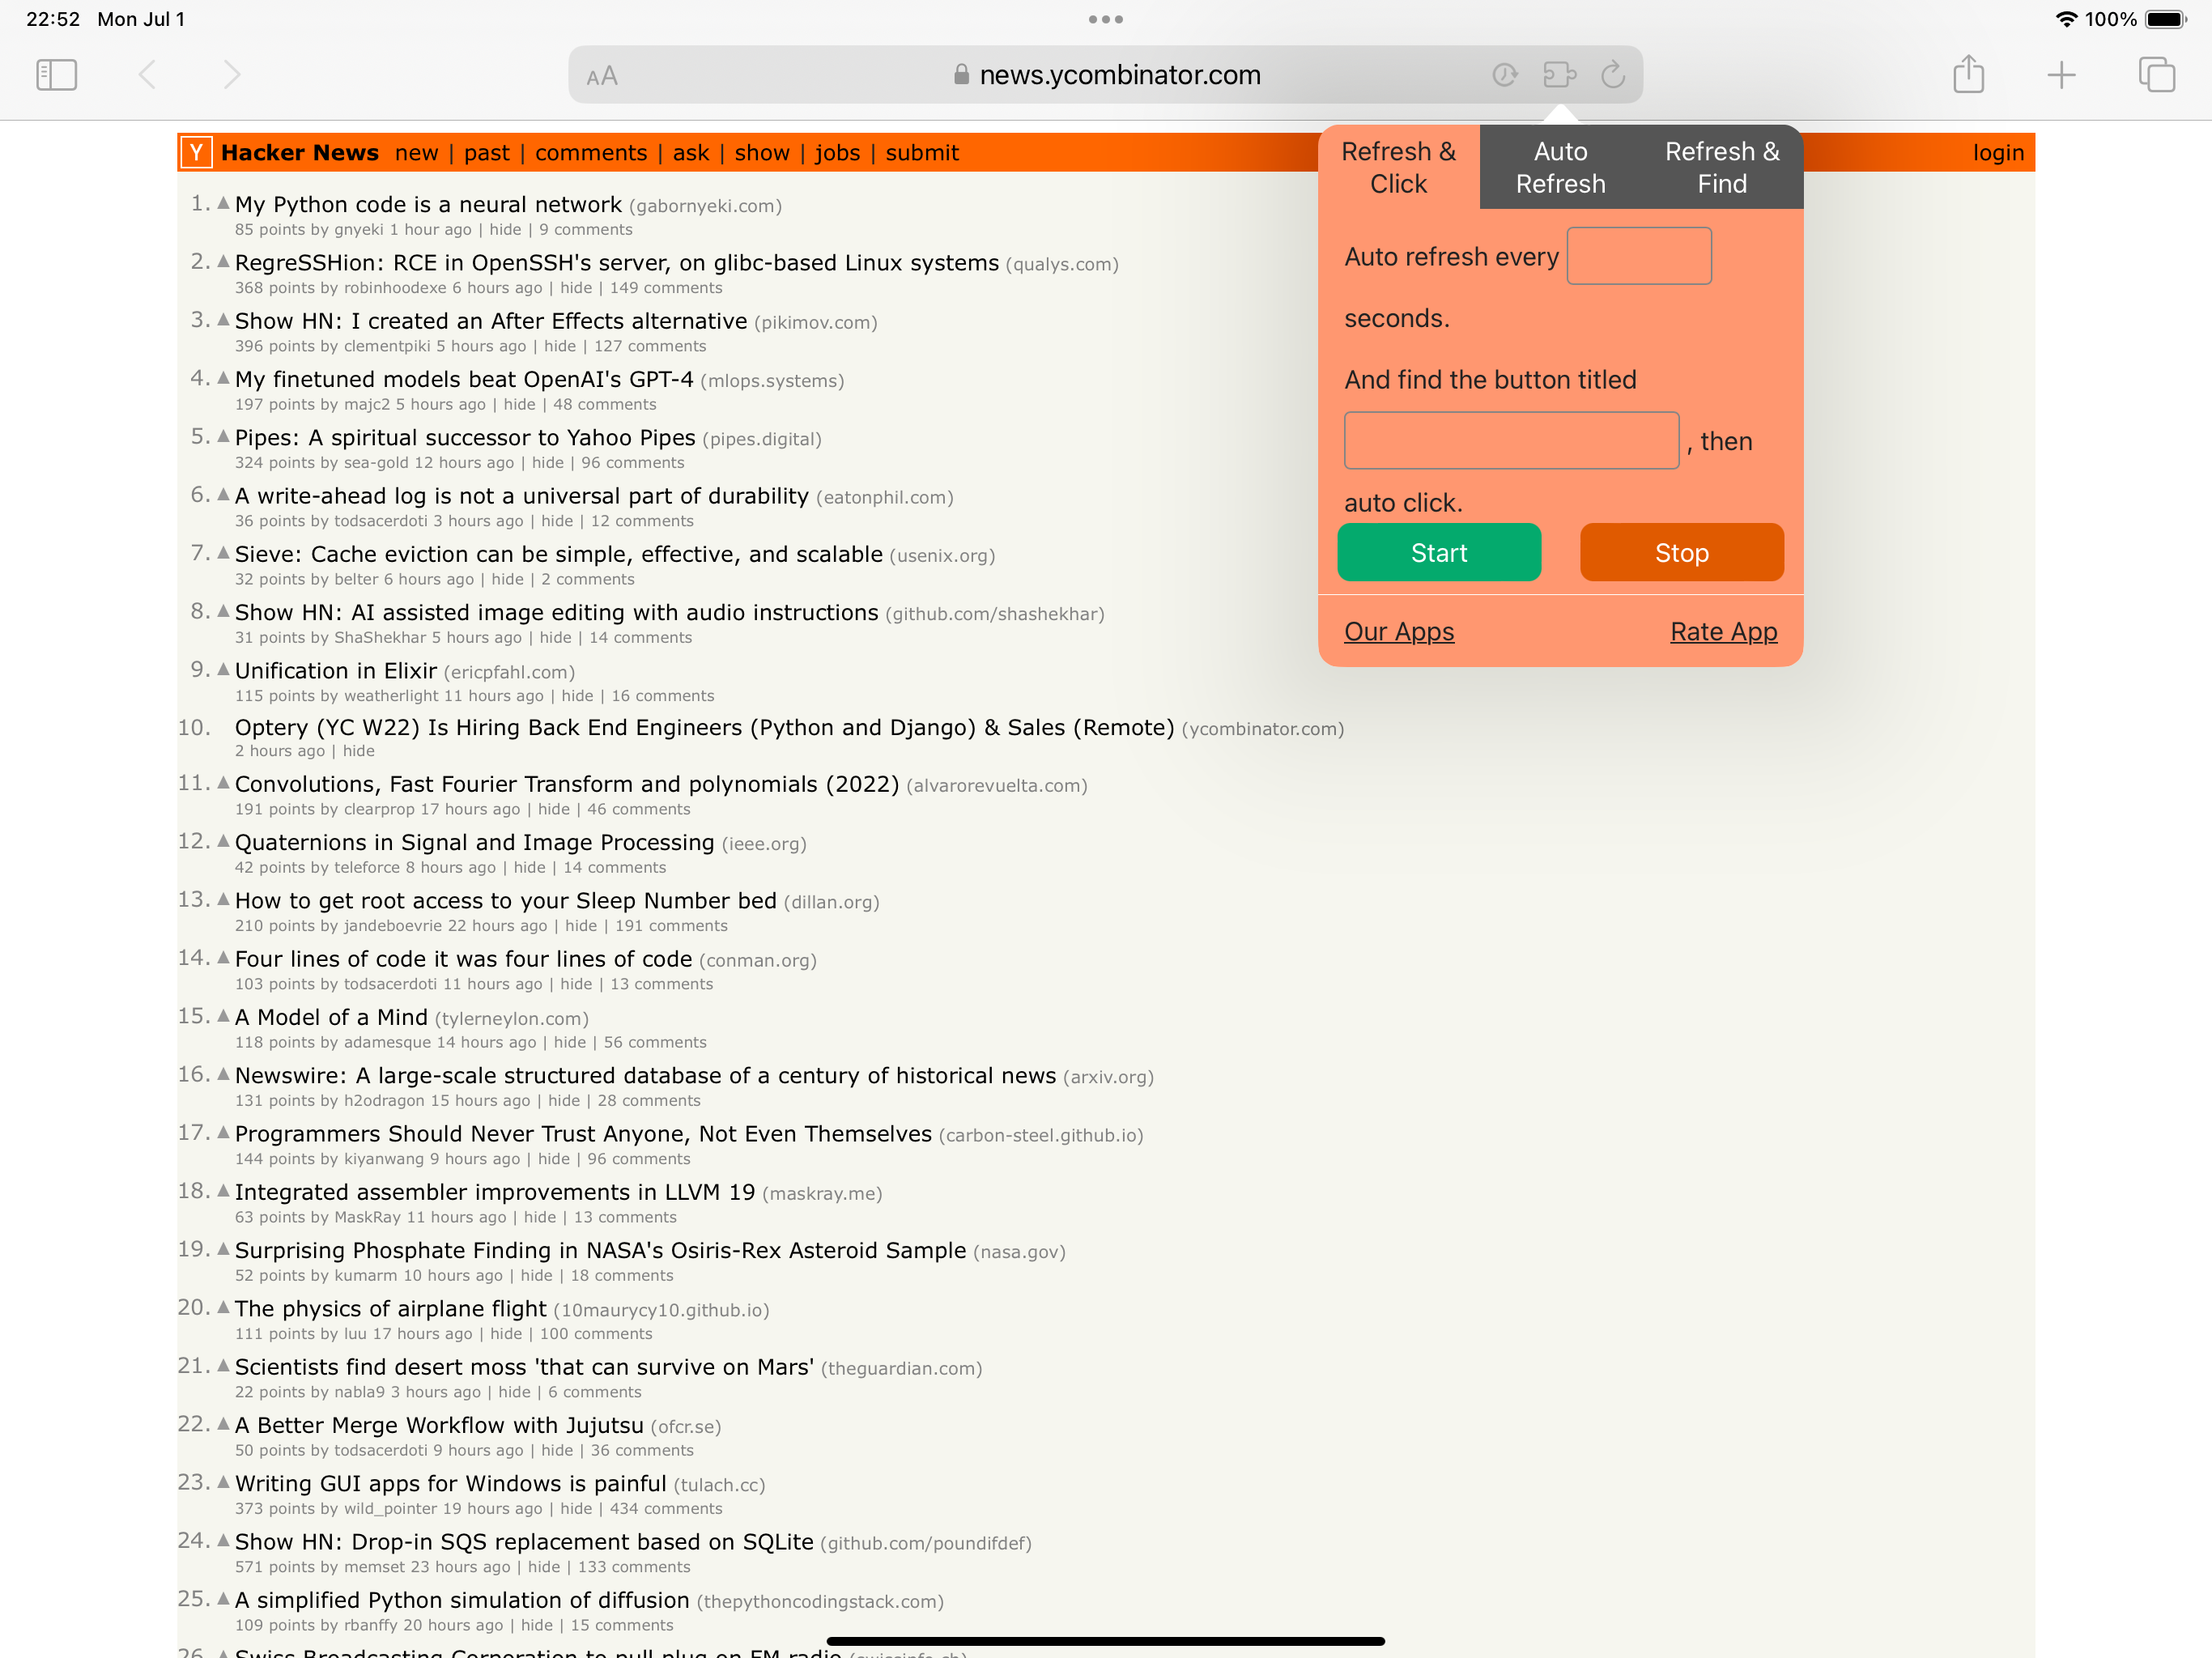Upvote the Sieve cache eviction story
Screen dimensions: 2212x1658
[x=223, y=552]
